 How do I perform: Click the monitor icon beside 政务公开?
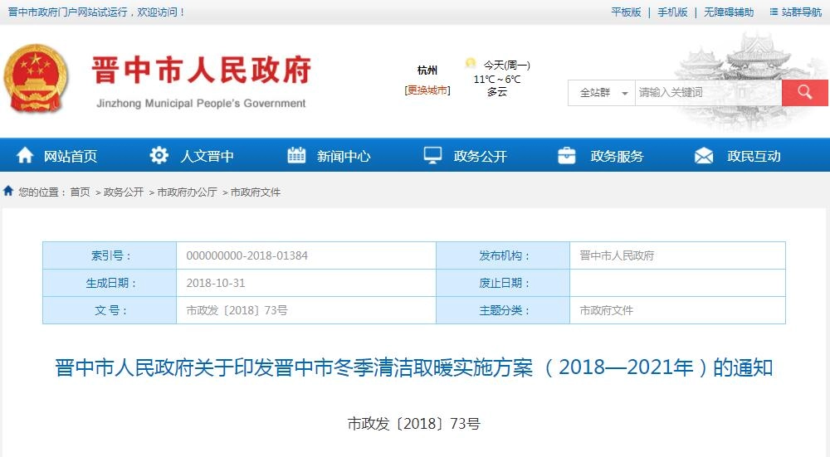point(432,156)
